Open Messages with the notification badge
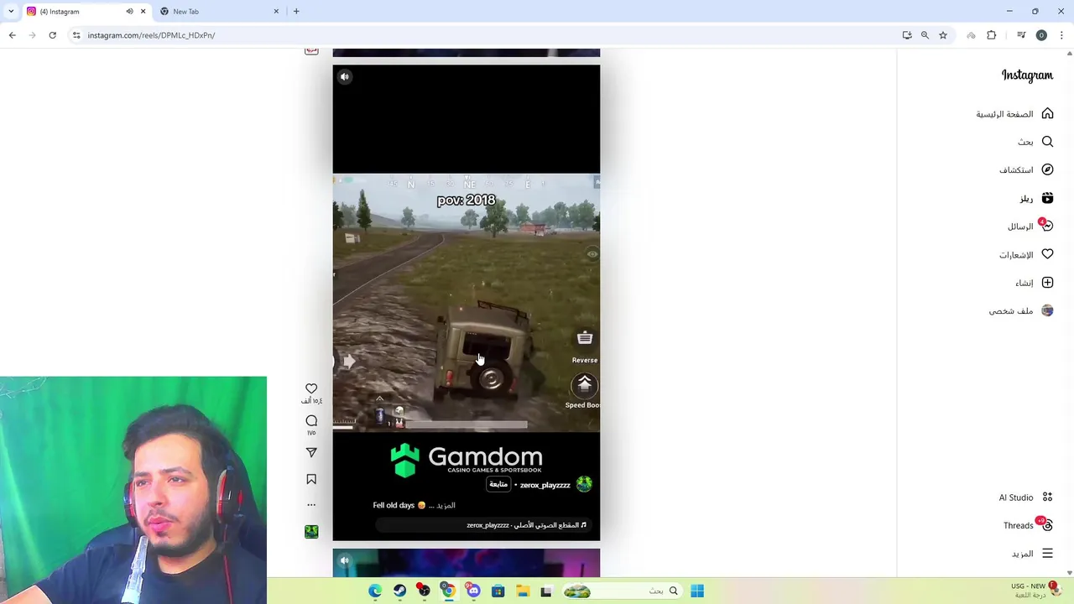The height and width of the screenshot is (604, 1074). click(x=1030, y=226)
